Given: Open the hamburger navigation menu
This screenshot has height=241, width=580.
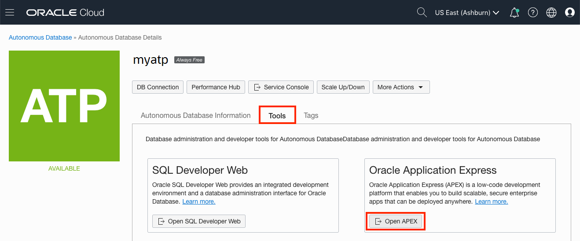Looking at the screenshot, I should pyautogui.click(x=10, y=12).
